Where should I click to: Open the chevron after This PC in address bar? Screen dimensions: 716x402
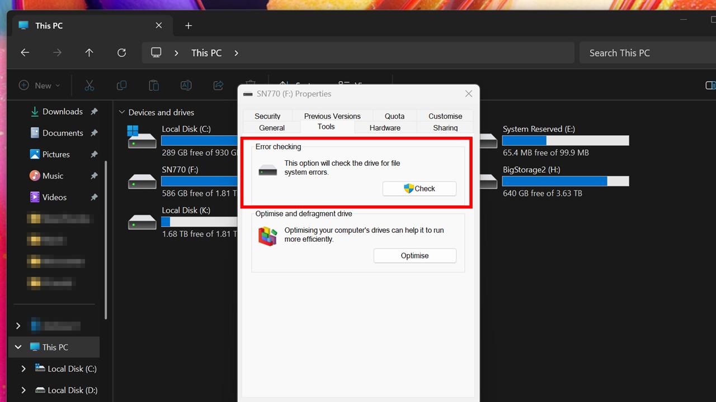[236, 52]
